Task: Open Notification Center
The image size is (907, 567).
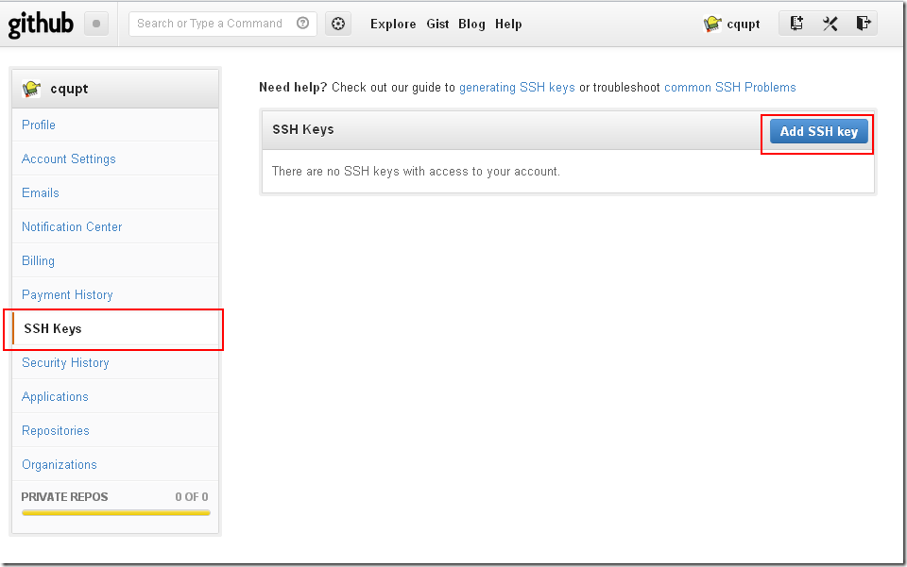Action: pos(72,227)
